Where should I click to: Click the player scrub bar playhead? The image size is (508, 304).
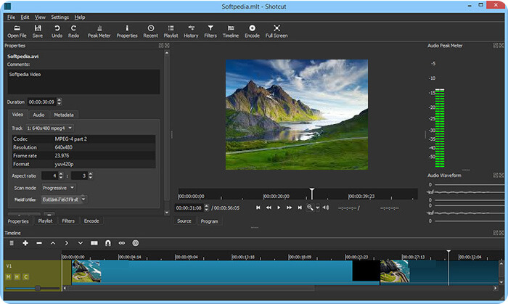point(312,193)
